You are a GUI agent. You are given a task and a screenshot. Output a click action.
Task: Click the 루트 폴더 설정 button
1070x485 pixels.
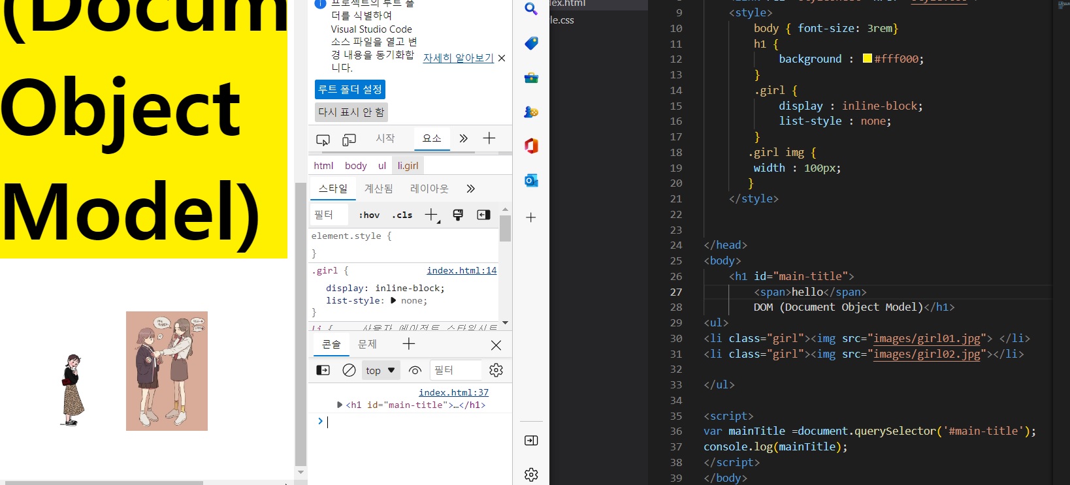click(350, 89)
